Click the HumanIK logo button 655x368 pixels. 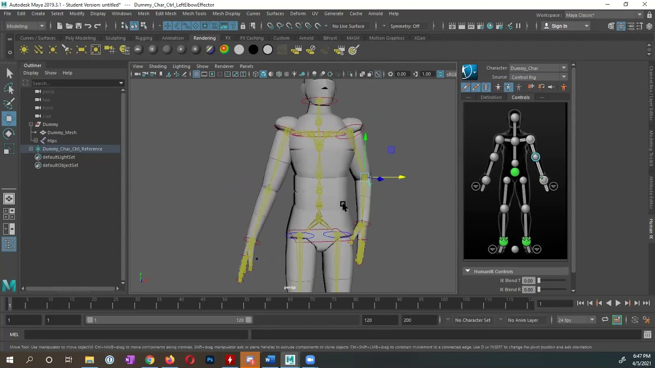coord(469,72)
